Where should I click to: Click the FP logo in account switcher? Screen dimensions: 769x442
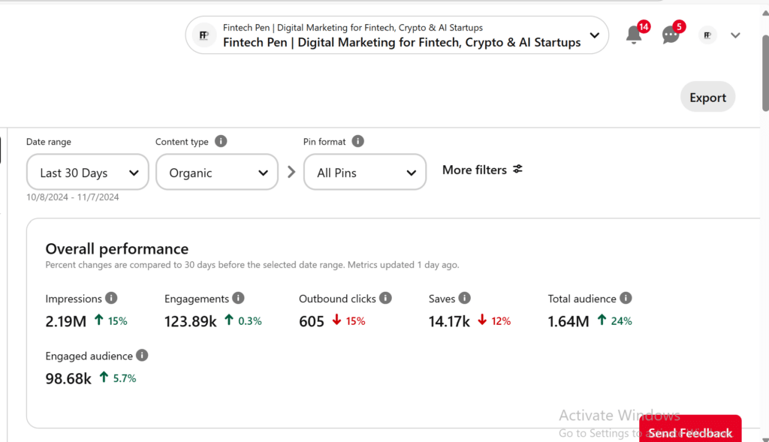pos(204,35)
